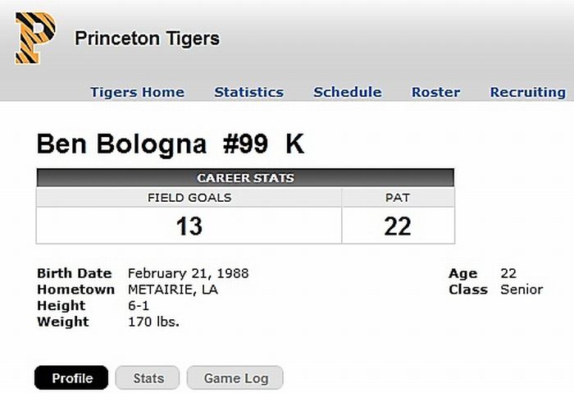Open the Recruiting navigation link
This screenshot has width=574, height=393.
pos(527,92)
